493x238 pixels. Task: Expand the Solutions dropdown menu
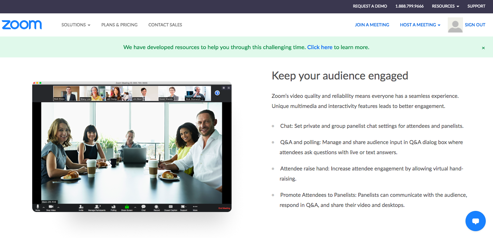coord(76,25)
